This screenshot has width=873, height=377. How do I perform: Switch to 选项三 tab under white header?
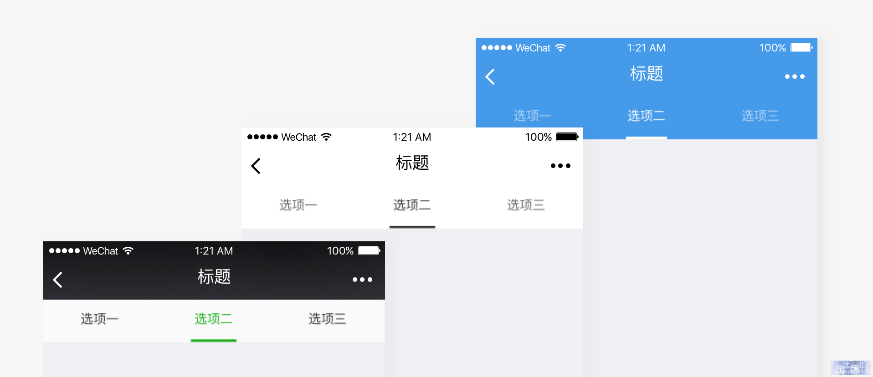click(526, 205)
